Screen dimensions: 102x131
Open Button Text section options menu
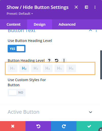point(96,31)
